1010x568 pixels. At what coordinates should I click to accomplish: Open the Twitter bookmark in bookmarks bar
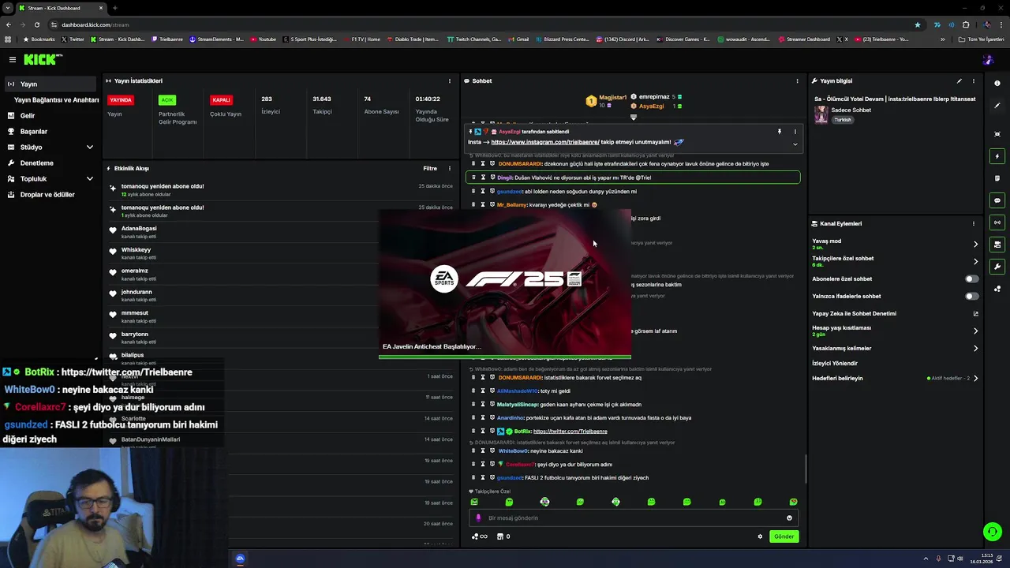click(73, 39)
